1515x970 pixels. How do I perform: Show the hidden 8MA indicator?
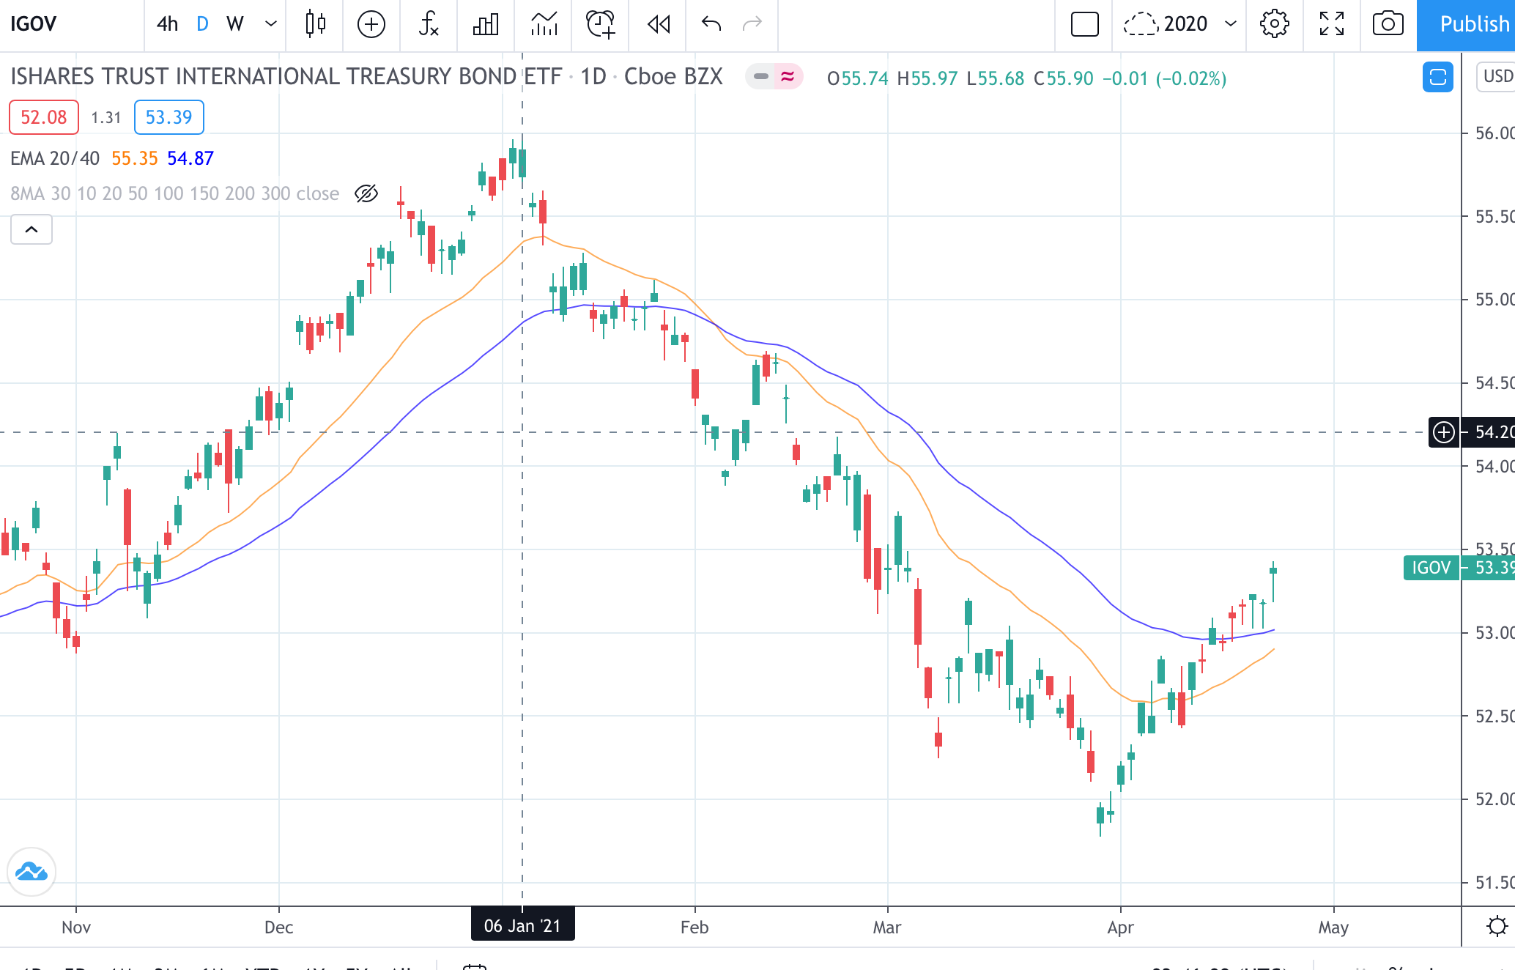coord(366,193)
